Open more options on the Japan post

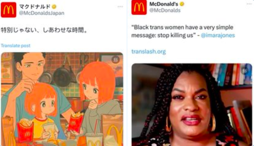(x=120, y=7)
